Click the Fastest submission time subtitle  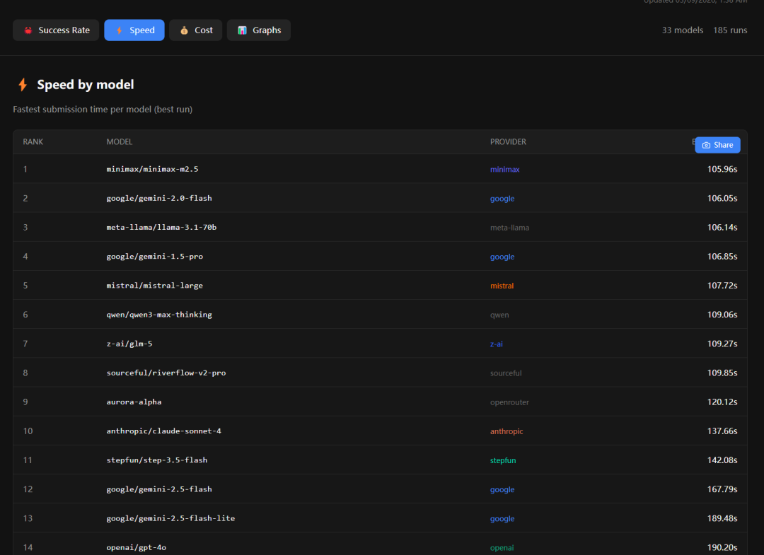(103, 110)
